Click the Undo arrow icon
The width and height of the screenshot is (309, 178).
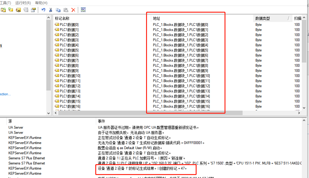coord(44,10)
